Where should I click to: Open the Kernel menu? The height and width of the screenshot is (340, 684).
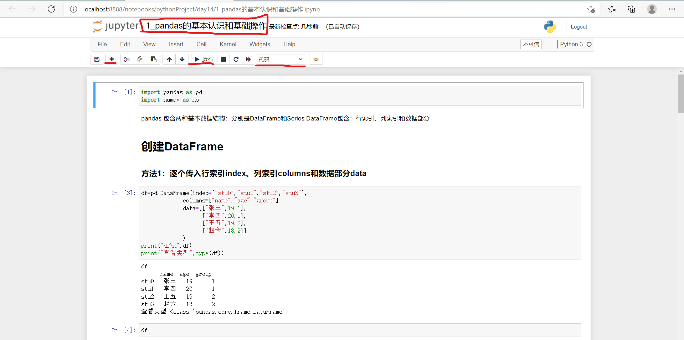[228, 44]
